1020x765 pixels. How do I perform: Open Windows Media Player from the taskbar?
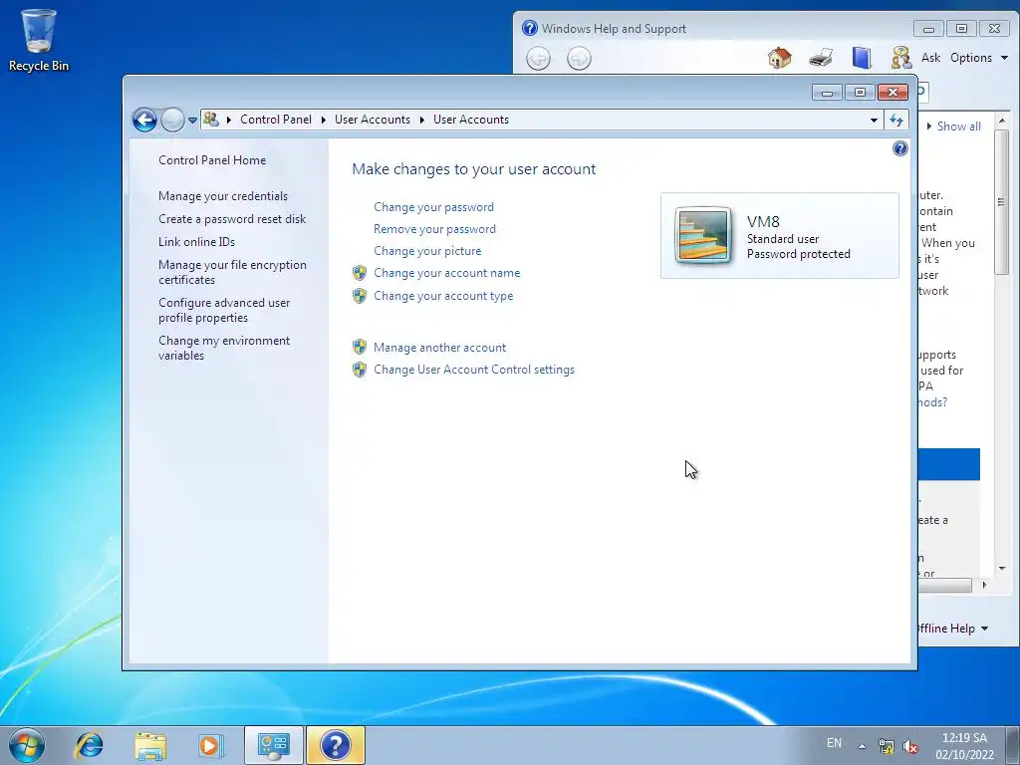click(211, 745)
